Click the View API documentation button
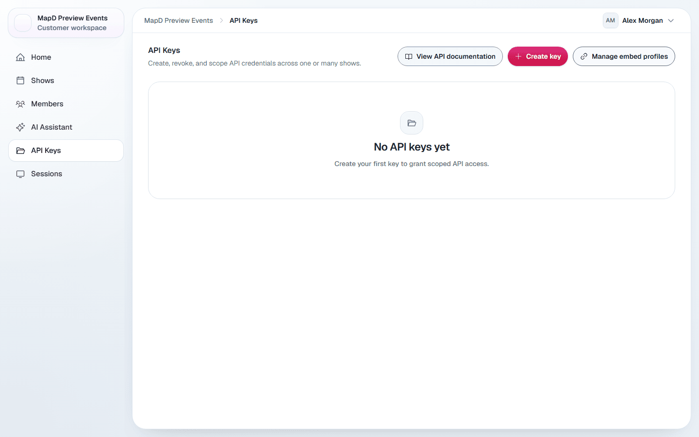 click(450, 56)
